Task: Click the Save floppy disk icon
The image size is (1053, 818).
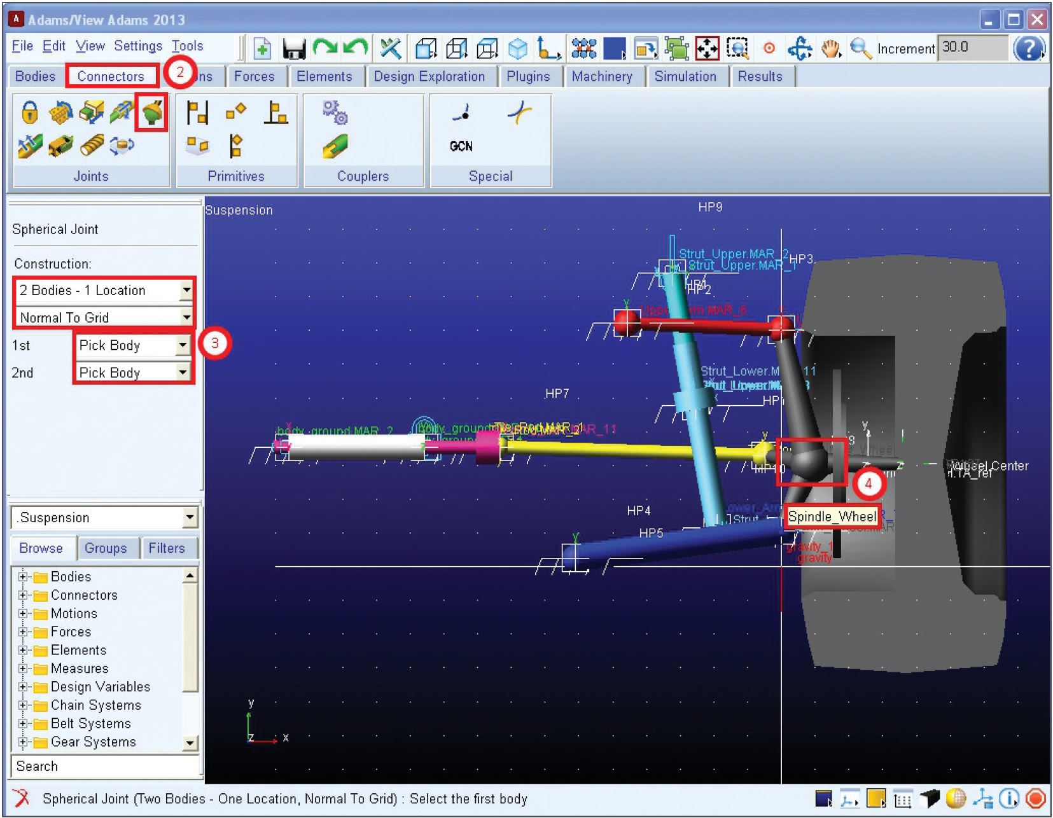Action: click(x=293, y=49)
